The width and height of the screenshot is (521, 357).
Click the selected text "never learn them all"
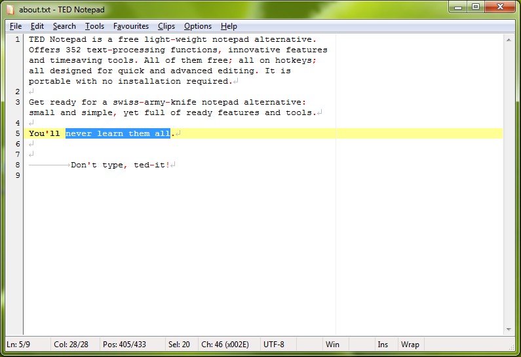(118, 133)
